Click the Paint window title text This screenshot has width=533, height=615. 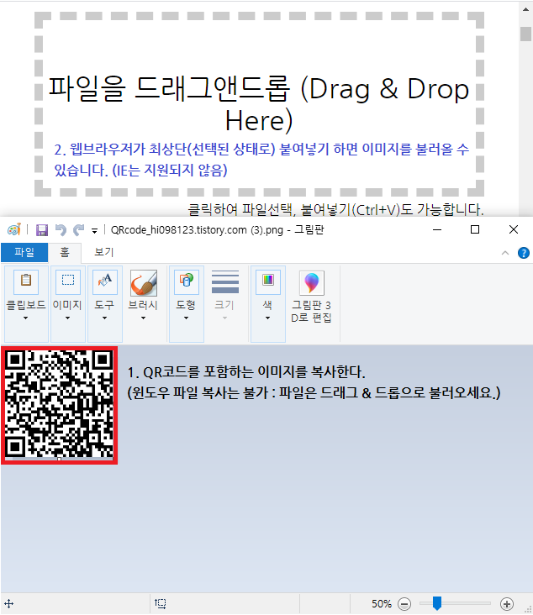[x=217, y=230]
